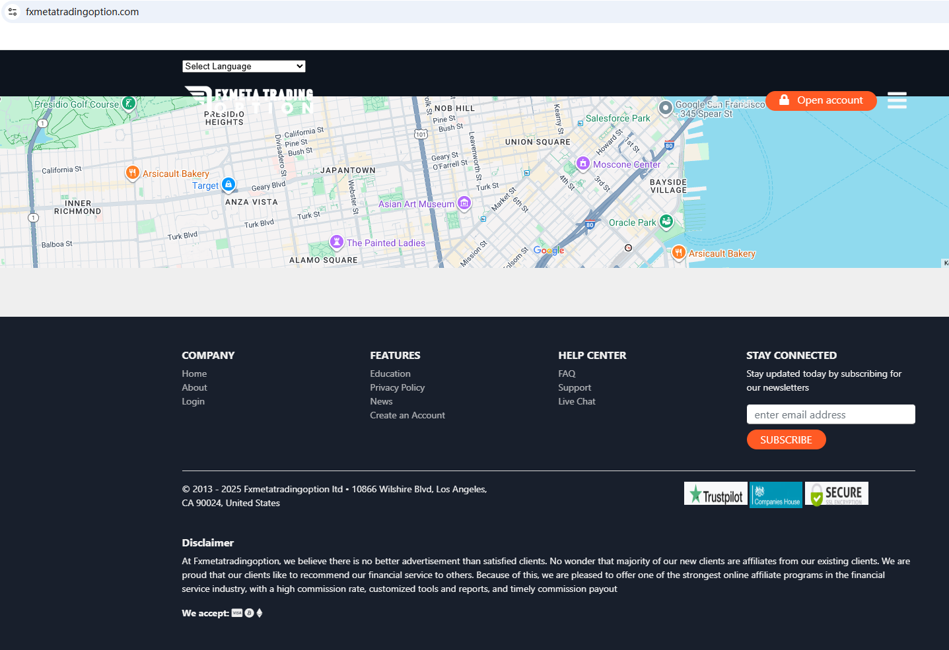This screenshot has width=949, height=650.
Task: Click the Asian Art Museum map pin
Action: tap(464, 203)
